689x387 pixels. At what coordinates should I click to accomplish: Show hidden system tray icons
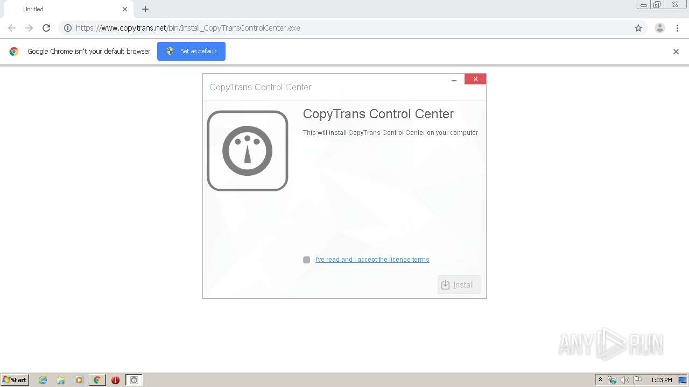[601, 380]
